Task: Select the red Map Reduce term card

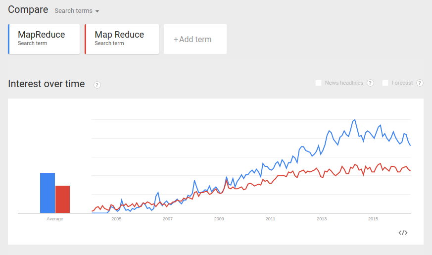Action: 122,39
